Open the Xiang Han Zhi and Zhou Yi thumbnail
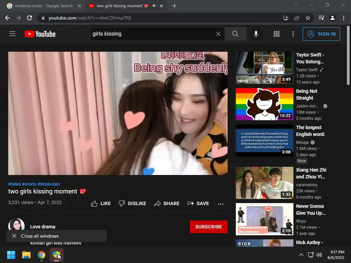351x263 pixels. (x=264, y=183)
